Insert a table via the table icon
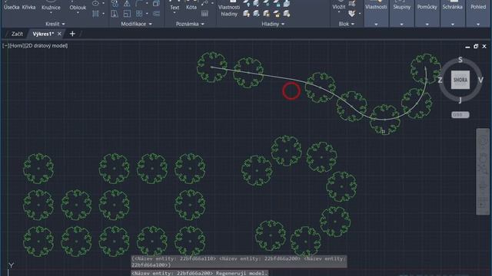Screen dimensions: 492x276 pyautogui.click(x=204, y=14)
